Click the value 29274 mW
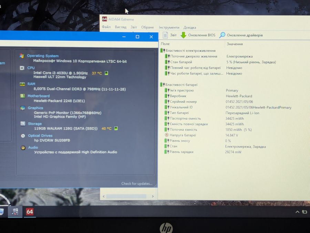 click(233, 152)
